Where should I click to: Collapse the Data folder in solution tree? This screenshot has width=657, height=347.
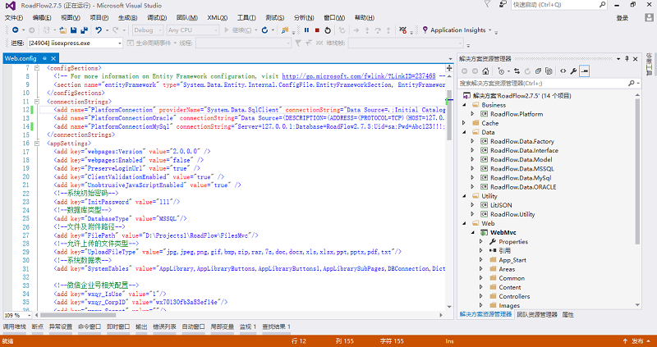coord(465,131)
